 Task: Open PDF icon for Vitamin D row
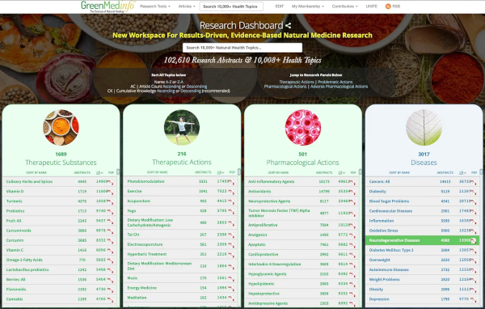point(111,192)
